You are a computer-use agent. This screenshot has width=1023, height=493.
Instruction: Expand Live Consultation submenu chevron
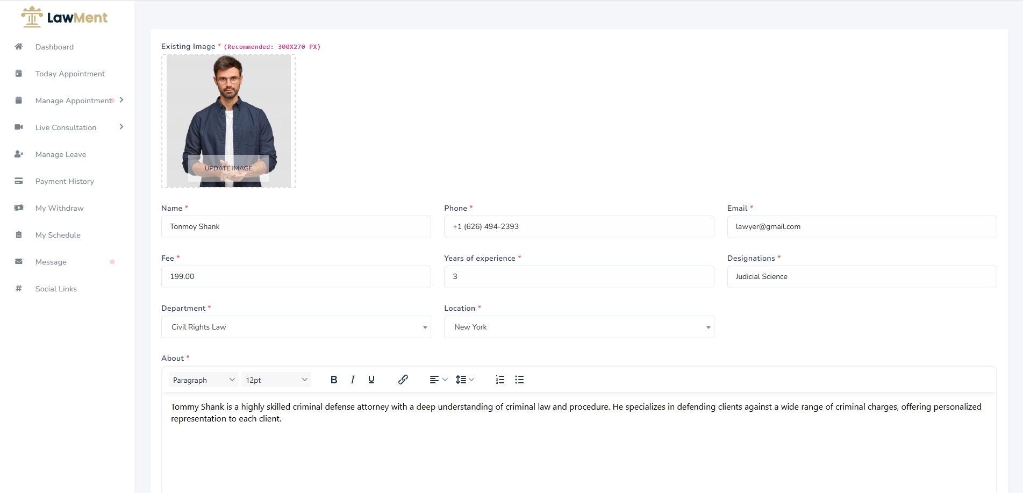121,127
